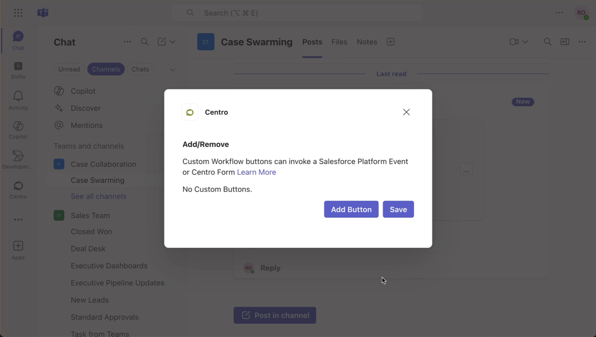The height and width of the screenshot is (337, 596).
Task: Open channel pane toggle icon
Action: (x=565, y=42)
